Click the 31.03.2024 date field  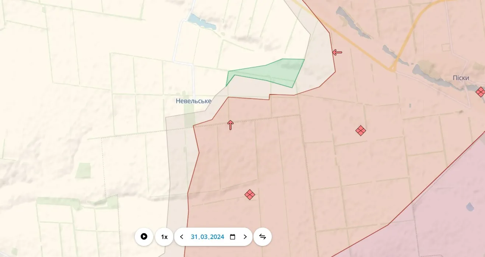point(207,237)
